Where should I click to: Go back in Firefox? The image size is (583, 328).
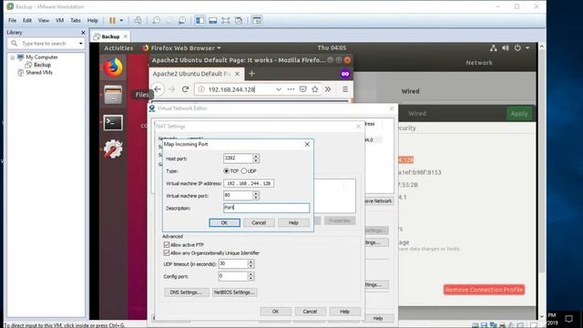click(x=158, y=89)
